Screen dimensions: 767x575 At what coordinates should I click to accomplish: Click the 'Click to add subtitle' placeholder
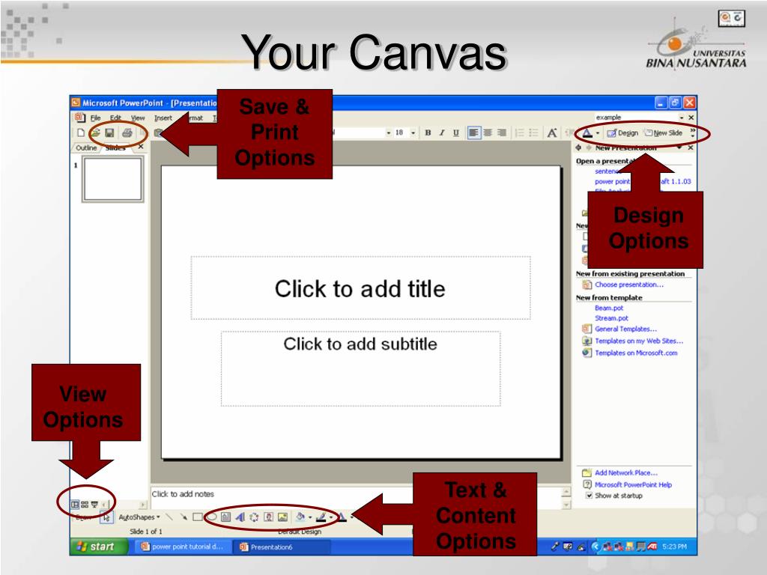click(360, 368)
